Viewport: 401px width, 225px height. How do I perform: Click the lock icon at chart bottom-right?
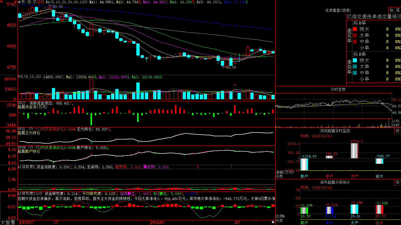pos(273,222)
